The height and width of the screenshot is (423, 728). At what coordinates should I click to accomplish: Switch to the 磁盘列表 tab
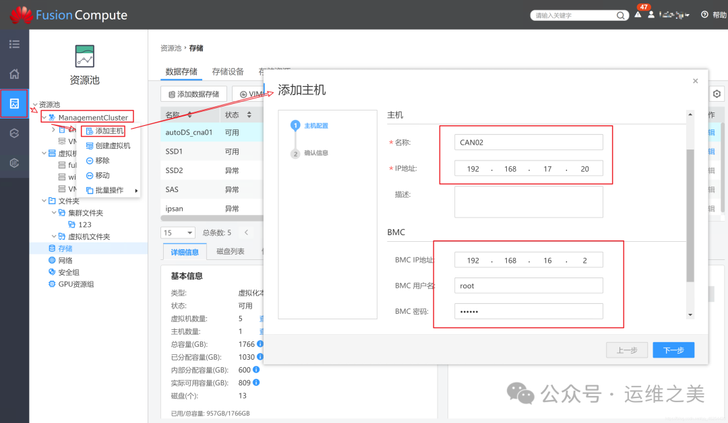coord(230,252)
